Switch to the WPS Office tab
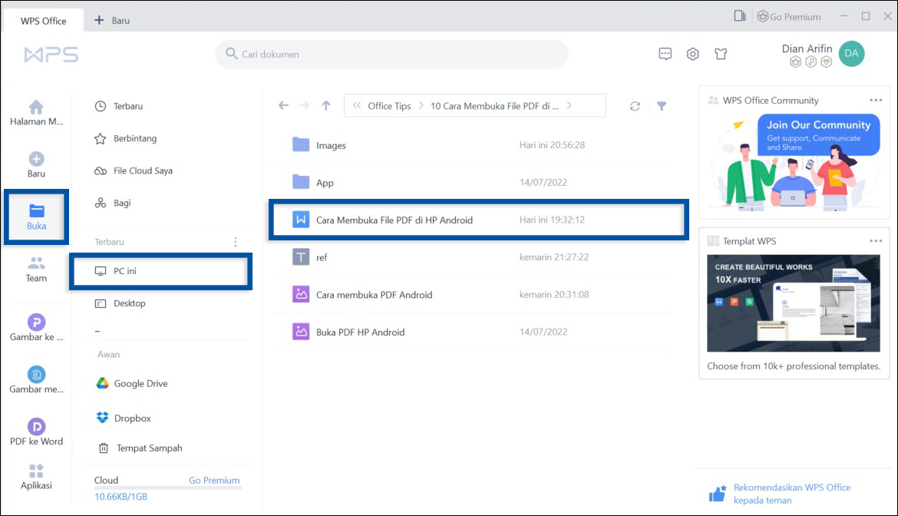The image size is (898, 516). coord(42,21)
